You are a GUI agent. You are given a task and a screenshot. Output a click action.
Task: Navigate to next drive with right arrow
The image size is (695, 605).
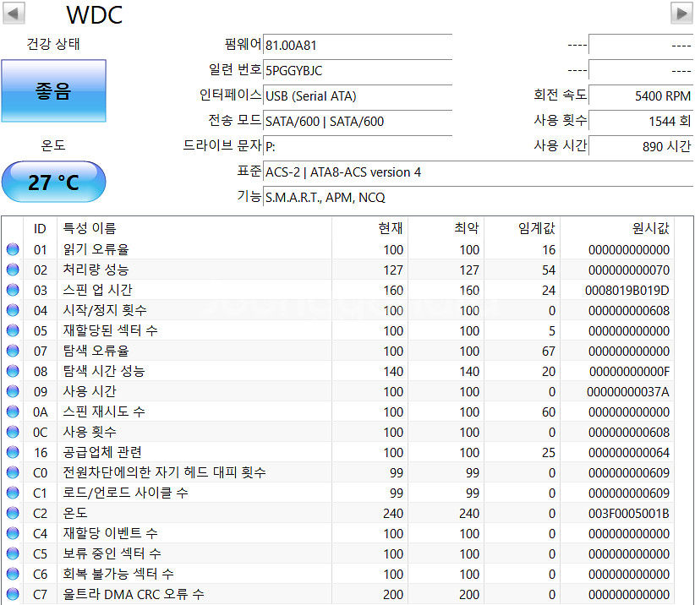pos(681,12)
